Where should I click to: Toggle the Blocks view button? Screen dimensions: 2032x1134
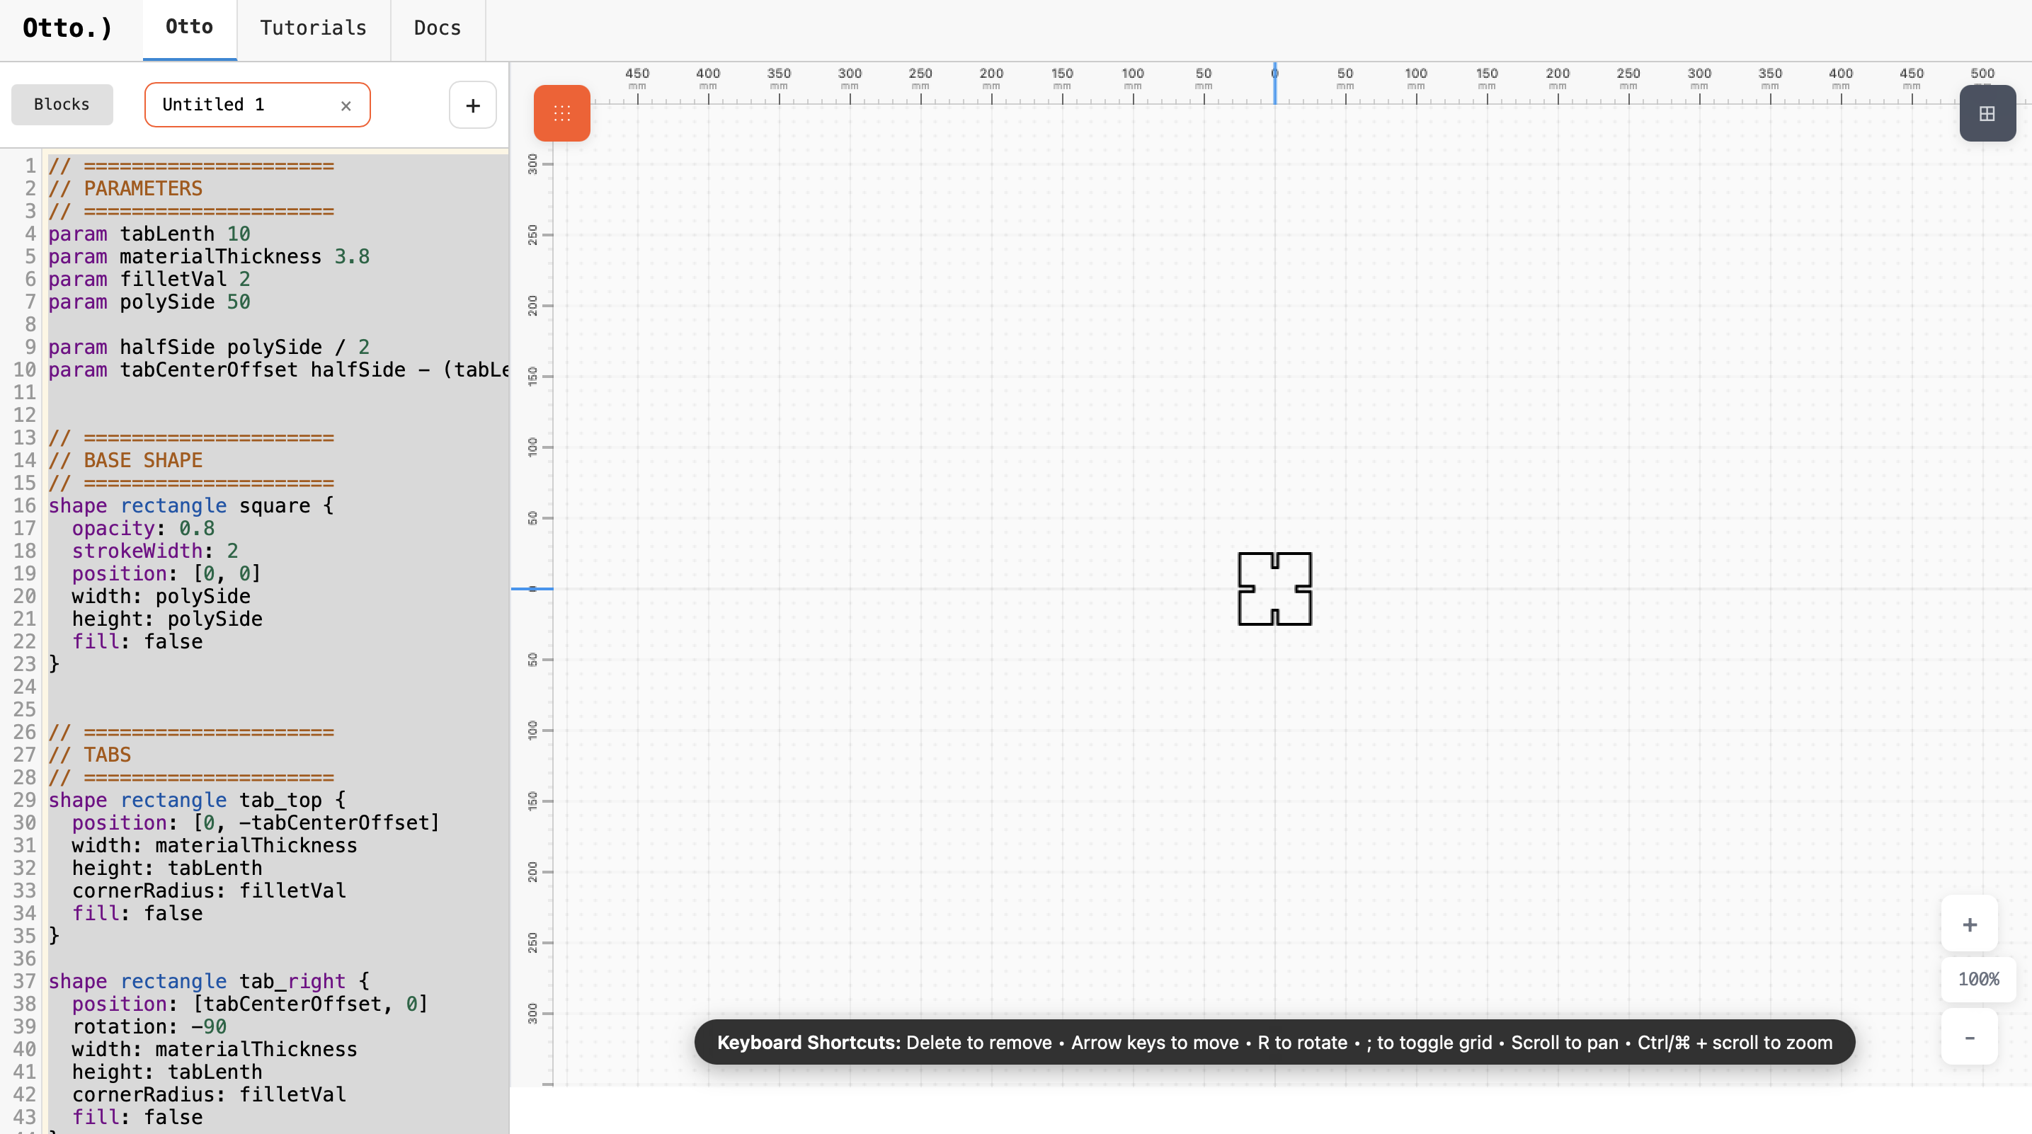click(62, 104)
